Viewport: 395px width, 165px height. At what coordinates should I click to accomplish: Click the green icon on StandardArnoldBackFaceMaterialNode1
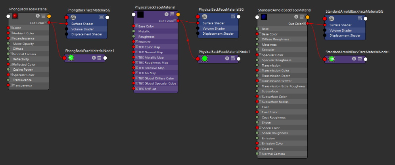(x=332, y=59)
